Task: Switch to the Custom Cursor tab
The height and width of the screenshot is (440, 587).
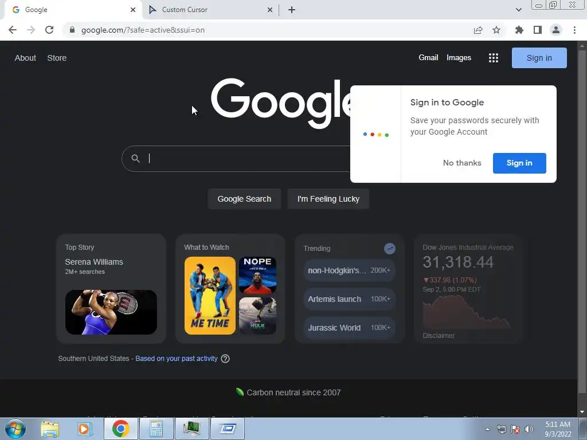Action: point(211,10)
